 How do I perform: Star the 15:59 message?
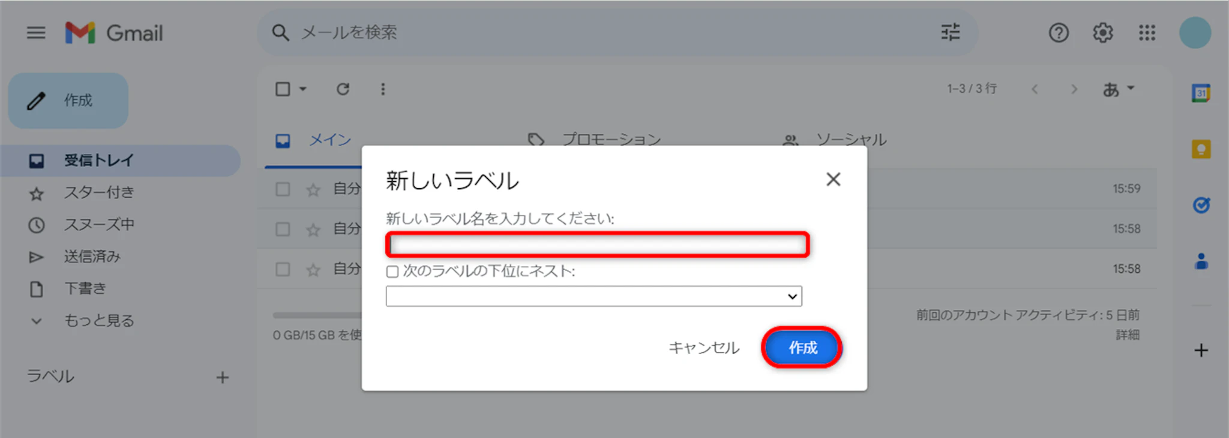point(313,190)
